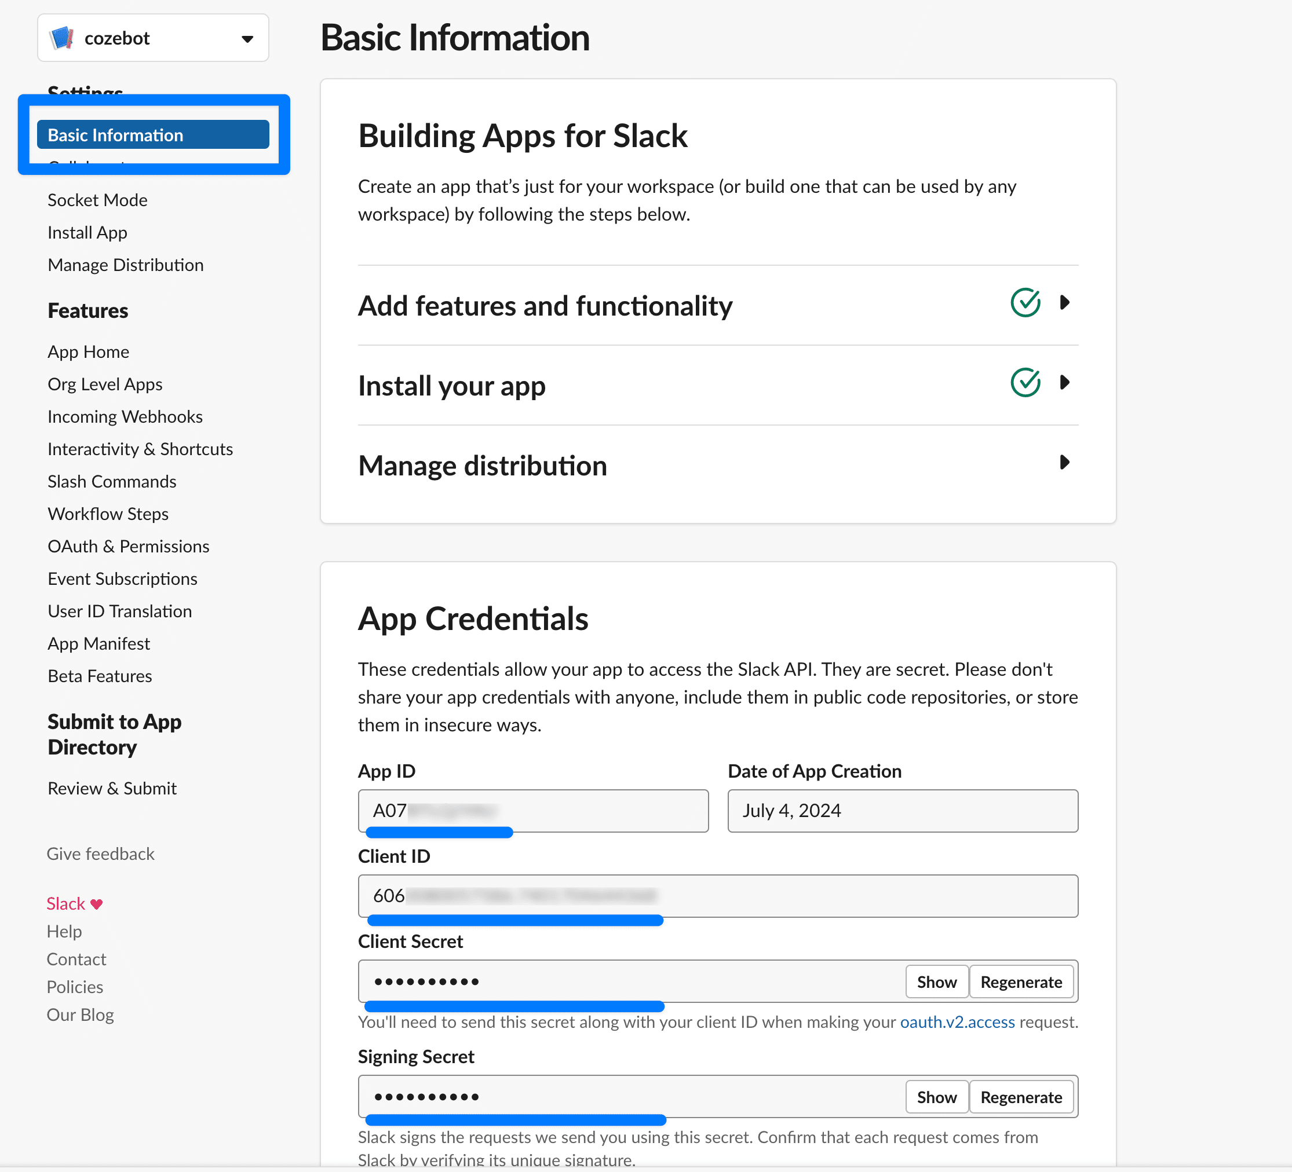1292x1172 pixels.
Task: Show the Client Secret value
Action: (936, 982)
